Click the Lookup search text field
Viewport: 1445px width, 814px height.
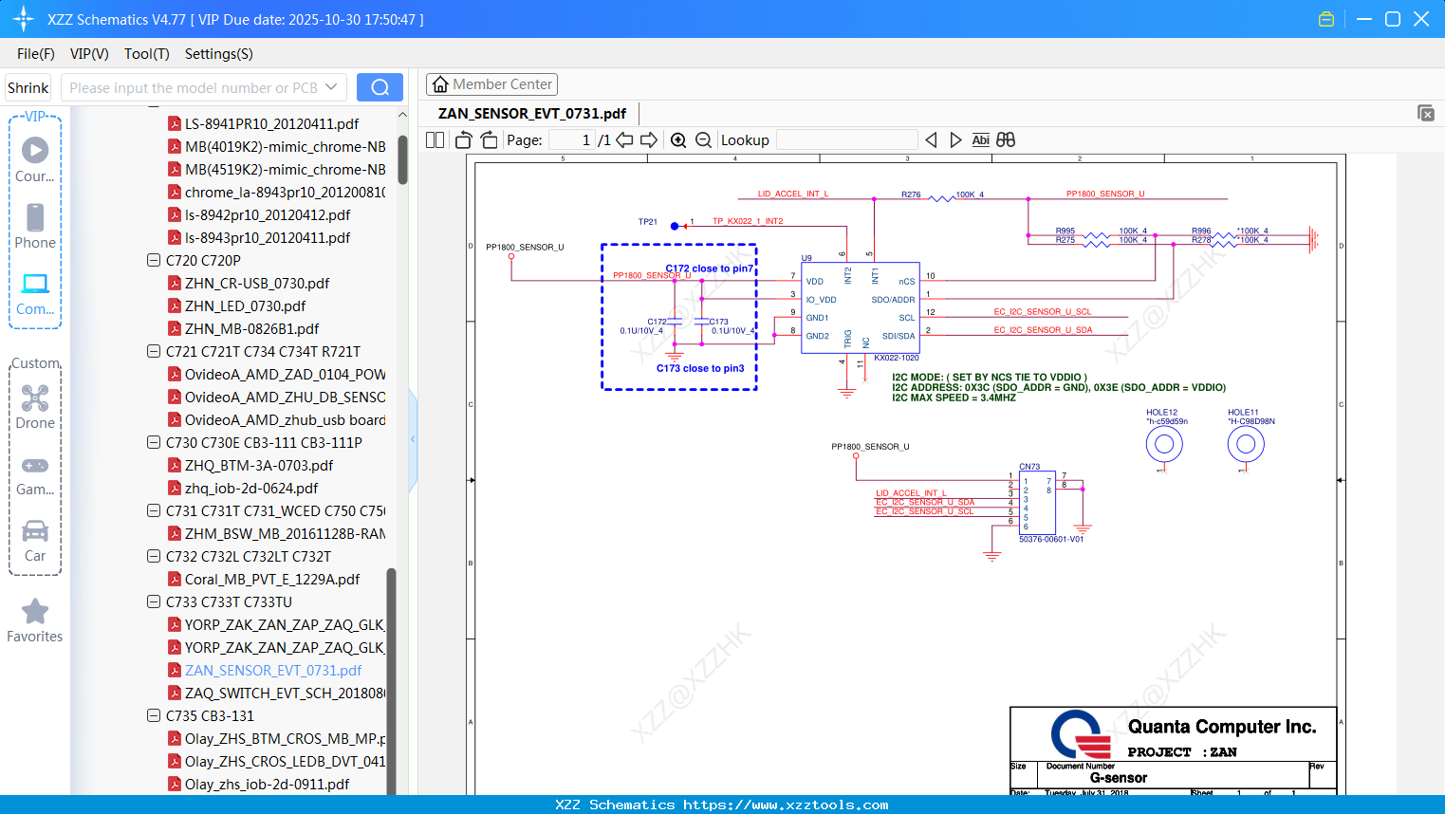[846, 140]
